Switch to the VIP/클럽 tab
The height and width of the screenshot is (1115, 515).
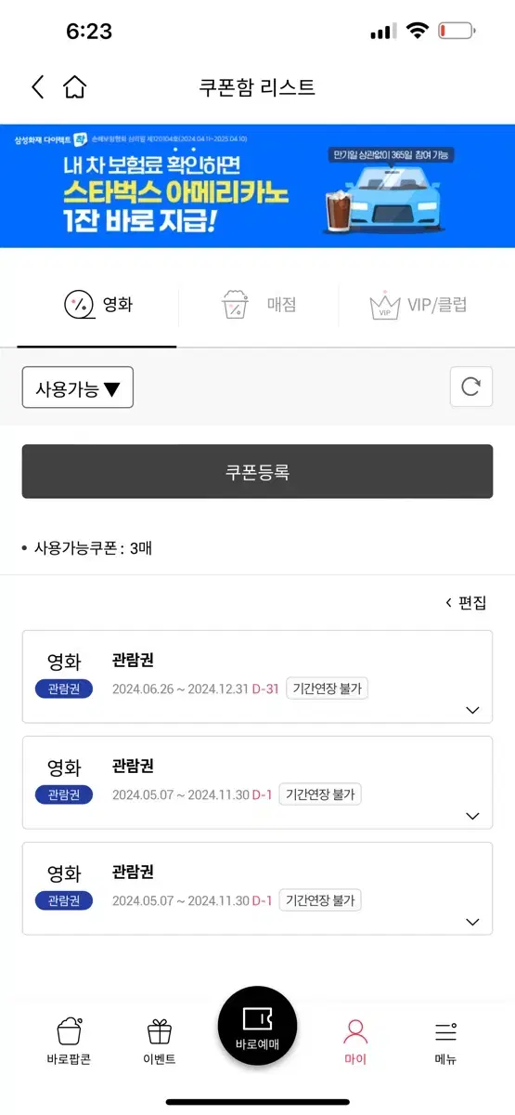(418, 304)
